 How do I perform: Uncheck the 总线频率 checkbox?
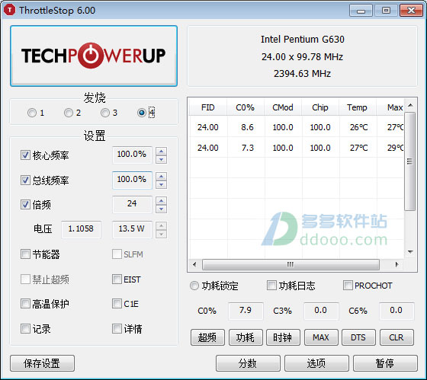point(25,180)
